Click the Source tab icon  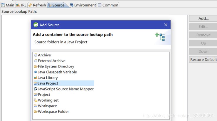click(x=50, y=5)
